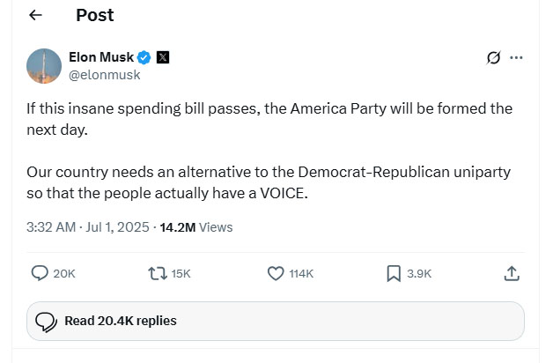
Task: Open the 14.2M Views analytics
Action: (x=195, y=227)
